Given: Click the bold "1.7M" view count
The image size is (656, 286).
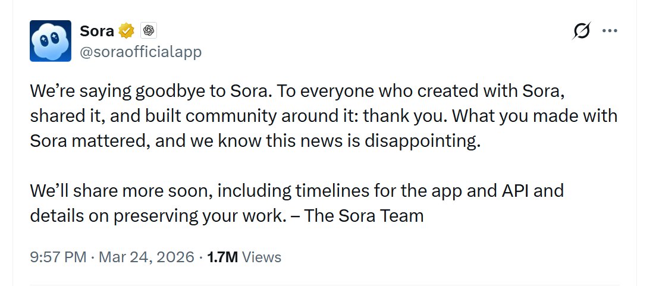Looking at the screenshot, I should click(222, 257).
